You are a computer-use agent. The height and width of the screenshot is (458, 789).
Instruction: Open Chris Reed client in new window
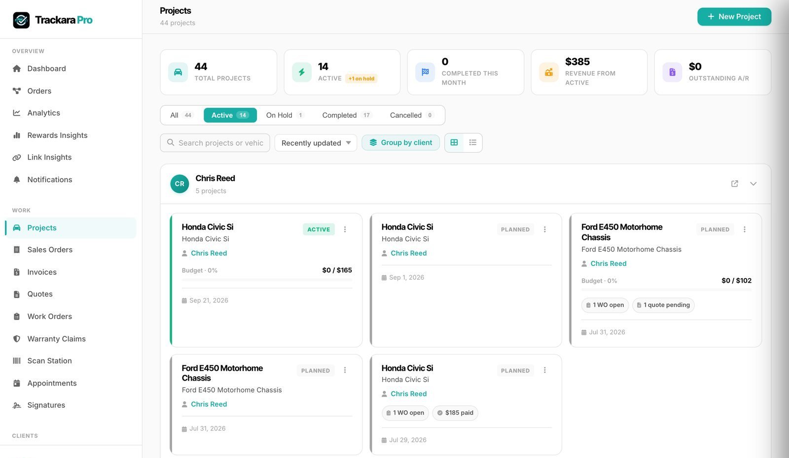coord(735,184)
